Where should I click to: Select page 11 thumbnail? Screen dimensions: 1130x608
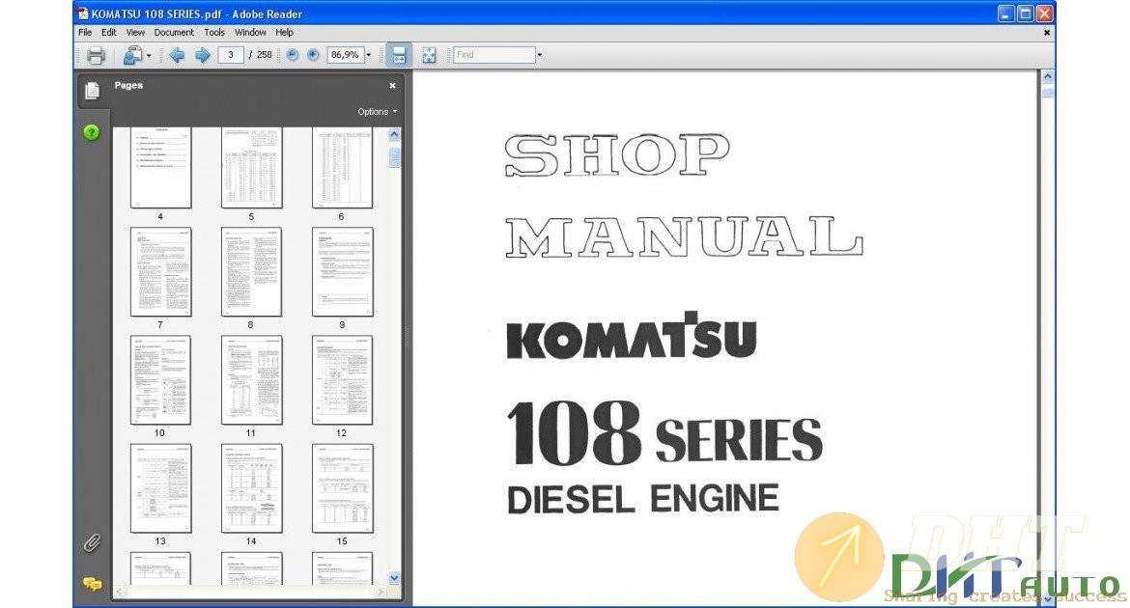(251, 380)
